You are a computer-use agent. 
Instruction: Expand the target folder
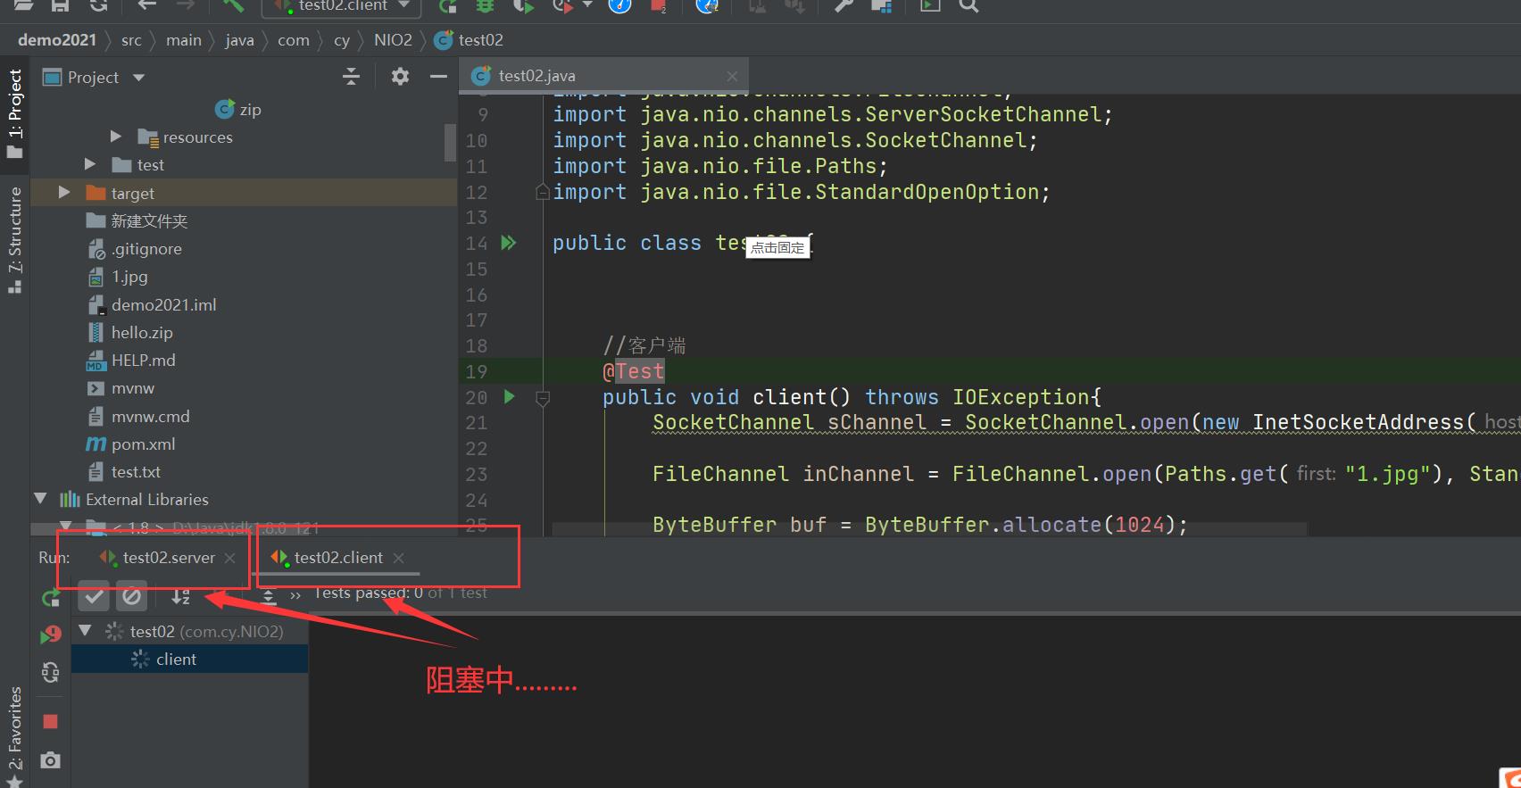64,193
